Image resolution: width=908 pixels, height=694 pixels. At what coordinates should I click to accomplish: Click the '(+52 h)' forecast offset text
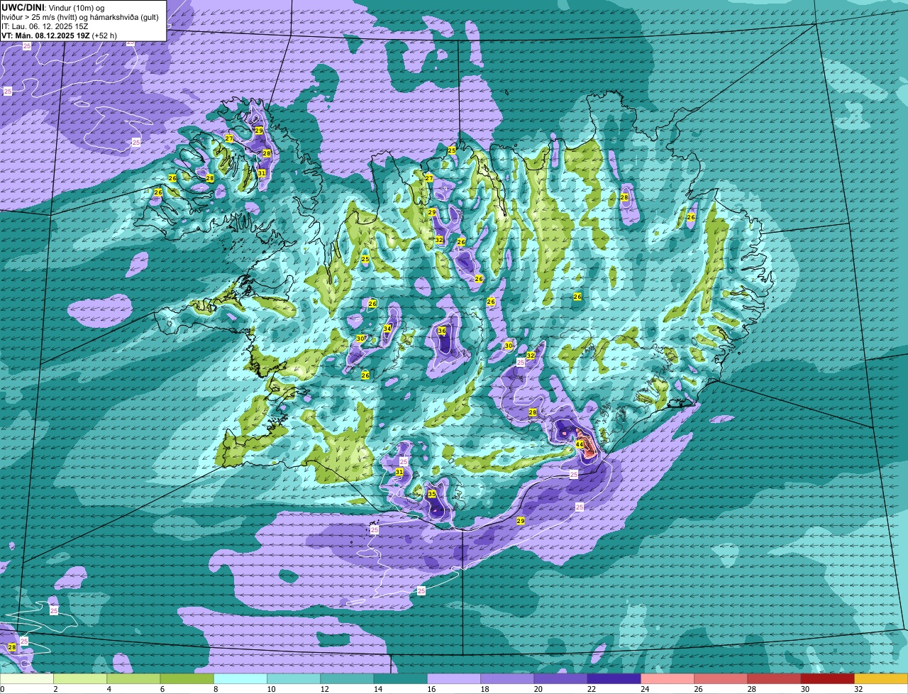[x=104, y=35]
